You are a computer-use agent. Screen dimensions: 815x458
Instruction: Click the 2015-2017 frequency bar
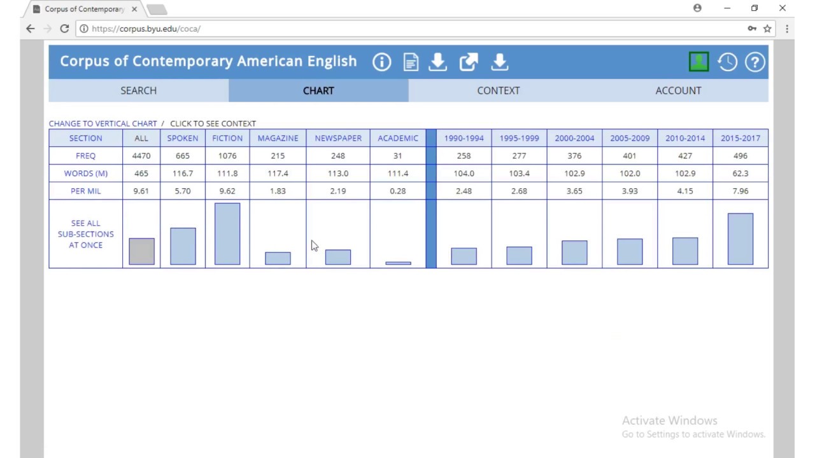(741, 239)
